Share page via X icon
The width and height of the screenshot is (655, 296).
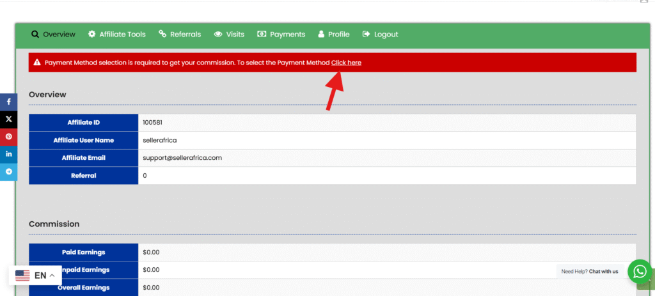8,119
